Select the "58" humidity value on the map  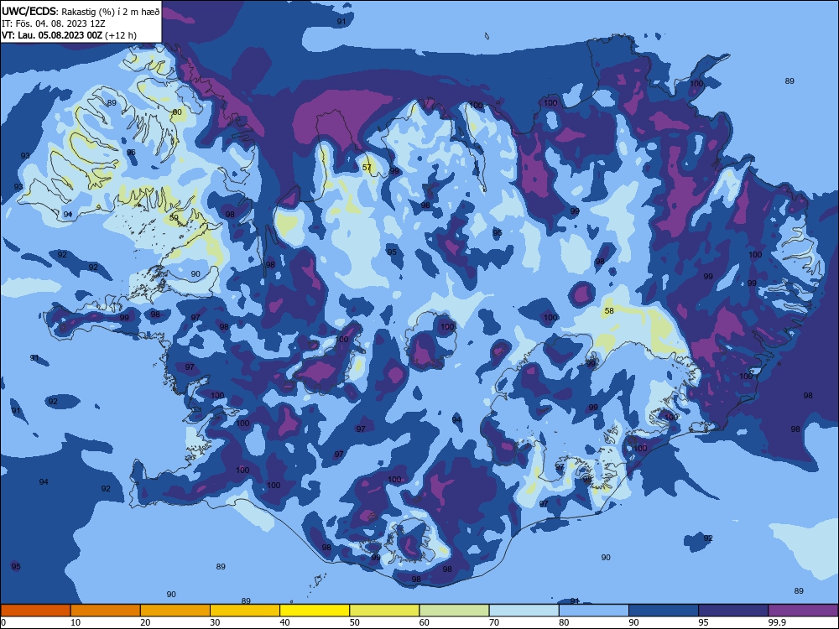pyautogui.click(x=609, y=311)
